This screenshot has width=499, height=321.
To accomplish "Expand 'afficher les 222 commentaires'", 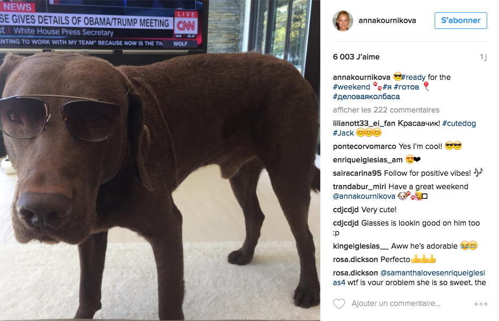I will pyautogui.click(x=386, y=110).
